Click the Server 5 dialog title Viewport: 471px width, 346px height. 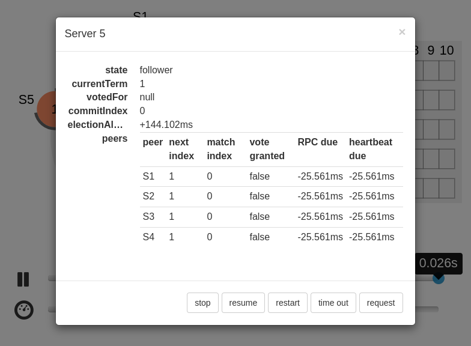click(85, 34)
